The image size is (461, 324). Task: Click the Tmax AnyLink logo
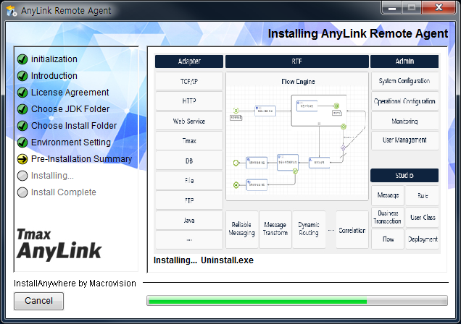coord(59,244)
